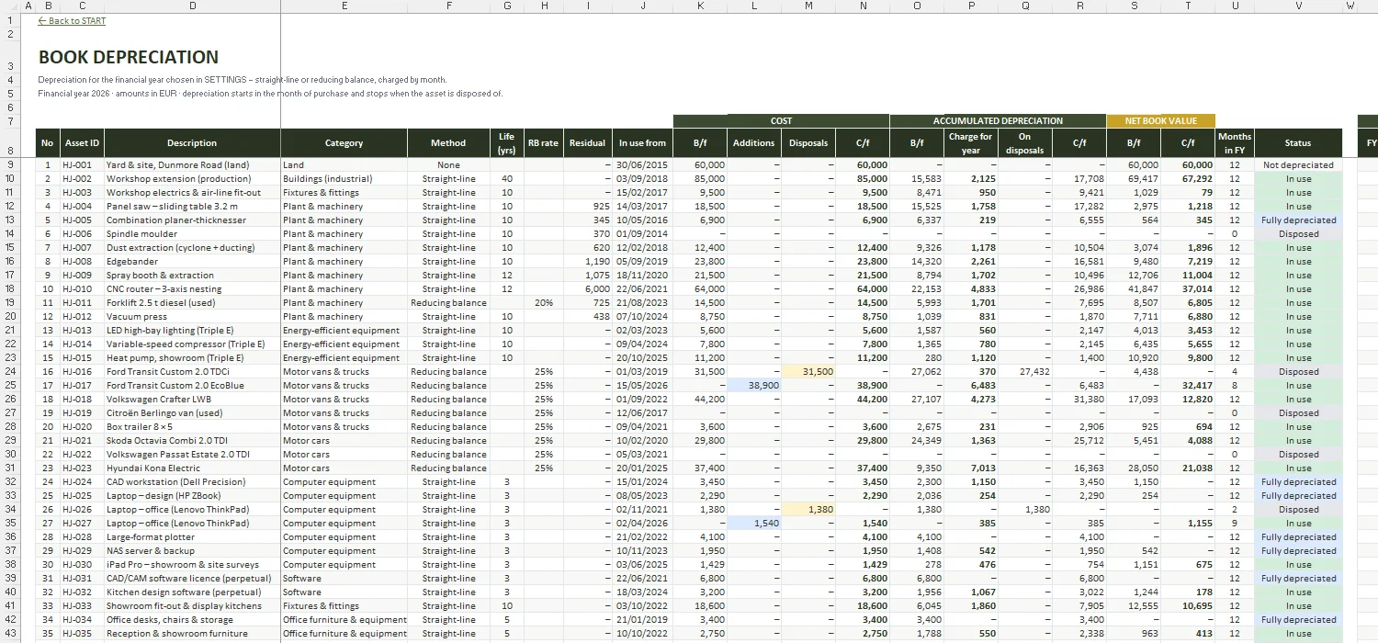This screenshot has width=1378, height=643.
Task: Select Showroom fit-out & display kitchens cell
Action: [192, 606]
